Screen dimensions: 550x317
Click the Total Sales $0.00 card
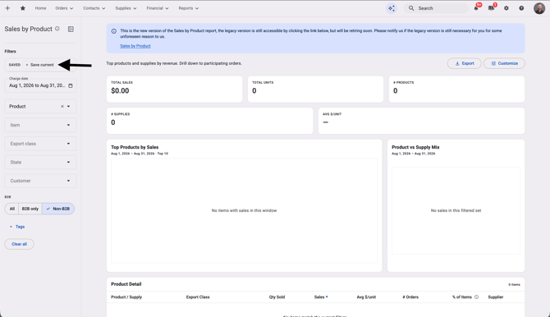(174, 90)
